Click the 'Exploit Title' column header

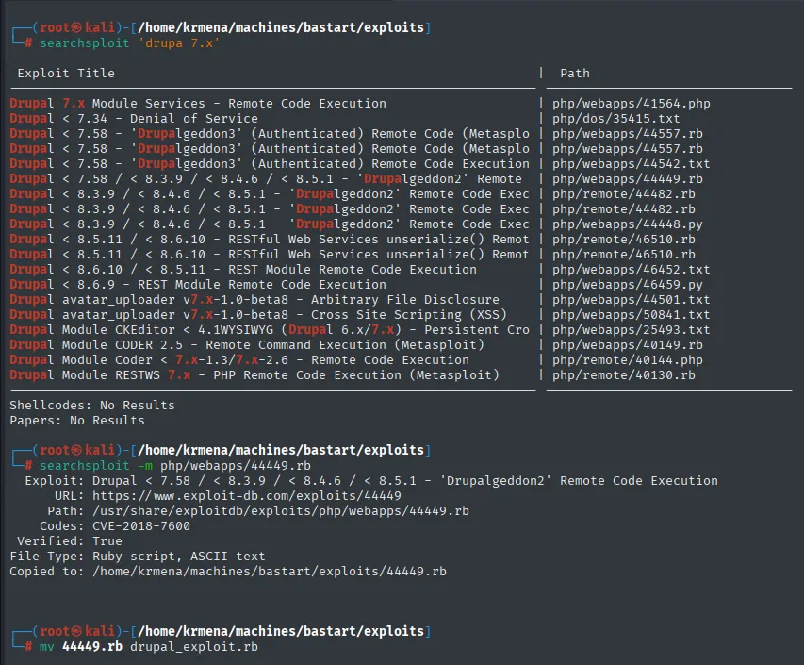click(66, 74)
